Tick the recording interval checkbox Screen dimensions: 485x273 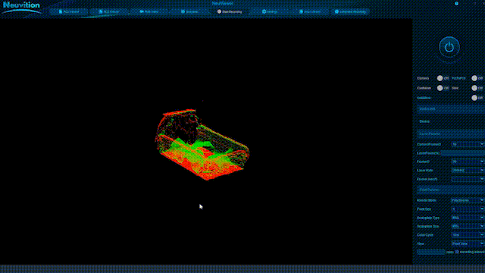457,252
